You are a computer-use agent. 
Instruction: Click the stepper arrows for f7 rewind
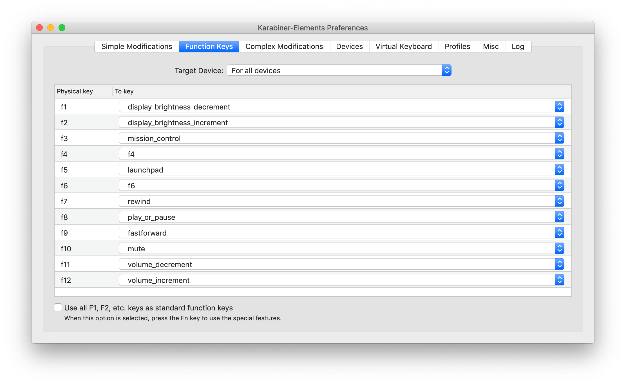click(560, 201)
